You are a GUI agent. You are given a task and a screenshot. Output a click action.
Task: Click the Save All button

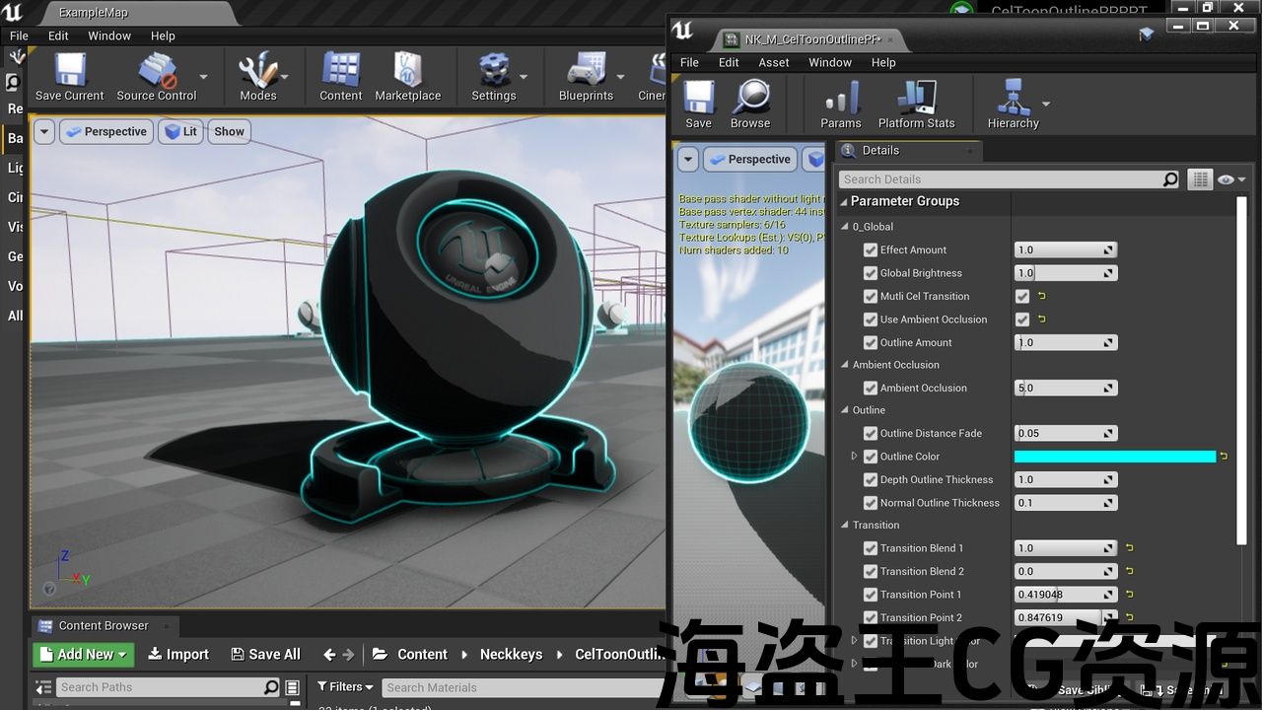265,654
